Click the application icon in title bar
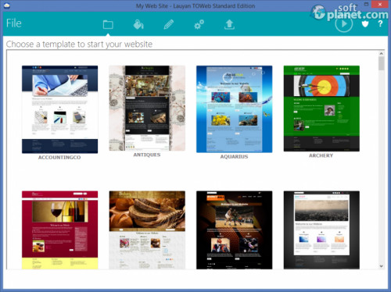The height and width of the screenshot is (292, 391). coord(7,5)
